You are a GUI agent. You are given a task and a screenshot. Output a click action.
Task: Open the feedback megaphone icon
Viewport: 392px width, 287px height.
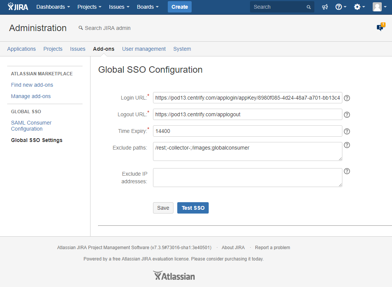click(325, 7)
